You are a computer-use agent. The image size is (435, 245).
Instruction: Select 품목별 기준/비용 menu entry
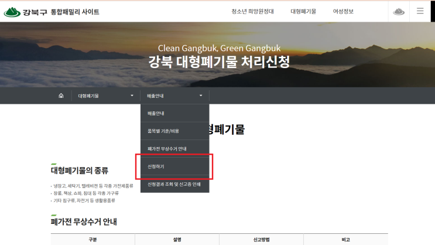(x=175, y=131)
